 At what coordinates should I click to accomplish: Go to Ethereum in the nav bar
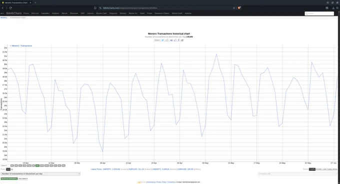click(x=74, y=13)
